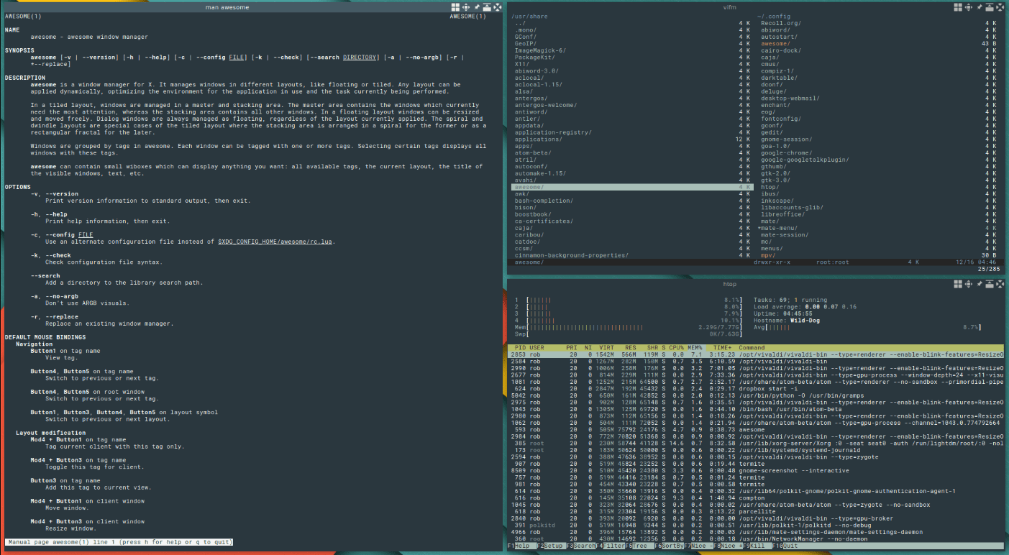Sort by VIRT column header in htop

(606, 348)
